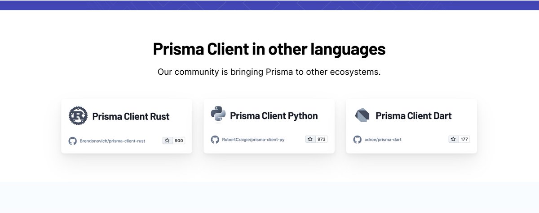Screen dimensions: 539x213
Task: Open the Prisma Client Rust title
Action: coord(131,116)
